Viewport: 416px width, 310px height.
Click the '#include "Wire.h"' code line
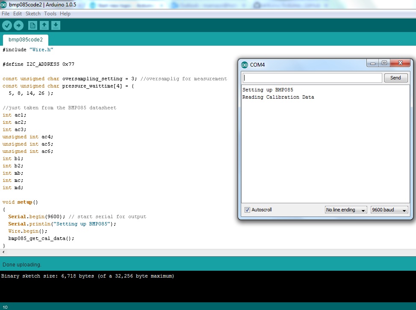point(28,50)
